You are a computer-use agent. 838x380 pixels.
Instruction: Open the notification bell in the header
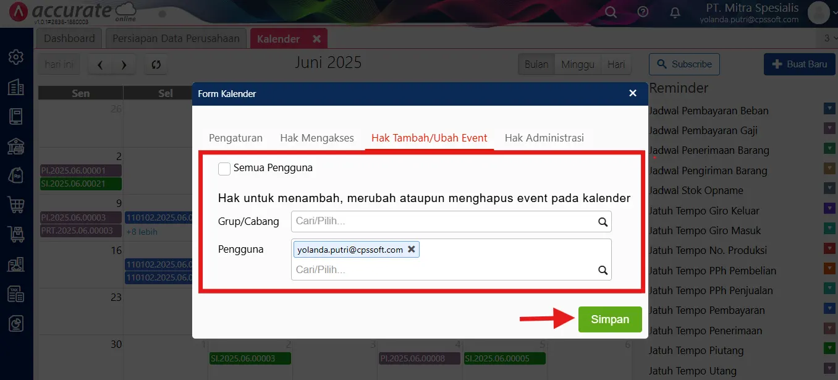pyautogui.click(x=674, y=12)
